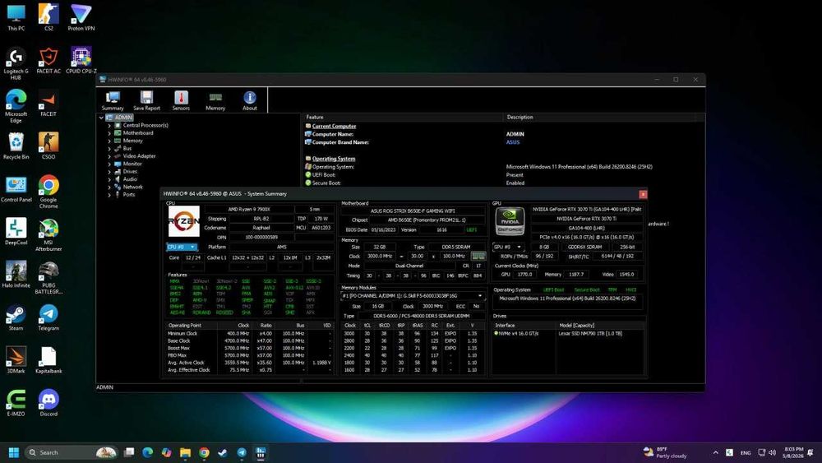The height and width of the screenshot is (463, 822).
Task: Open CS2 desktop shortcut
Action: 48,17
